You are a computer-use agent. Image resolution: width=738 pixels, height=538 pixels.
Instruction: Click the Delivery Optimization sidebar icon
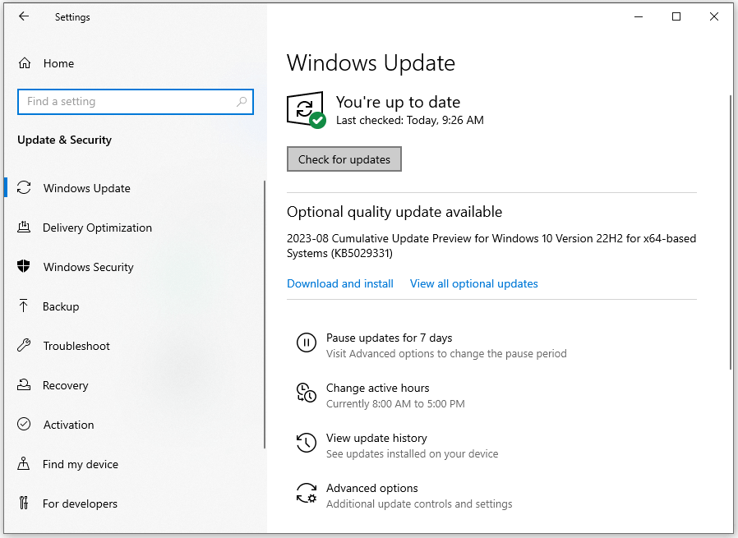click(x=24, y=228)
